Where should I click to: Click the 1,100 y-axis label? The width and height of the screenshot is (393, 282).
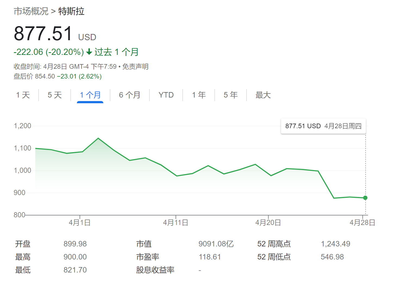click(22, 148)
